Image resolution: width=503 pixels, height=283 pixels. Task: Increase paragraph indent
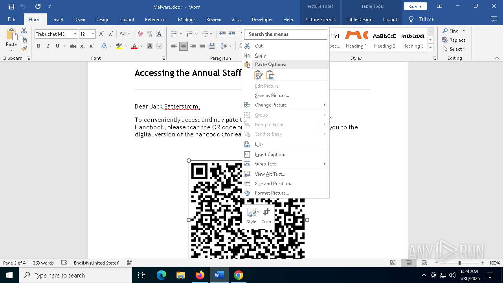tap(232, 34)
